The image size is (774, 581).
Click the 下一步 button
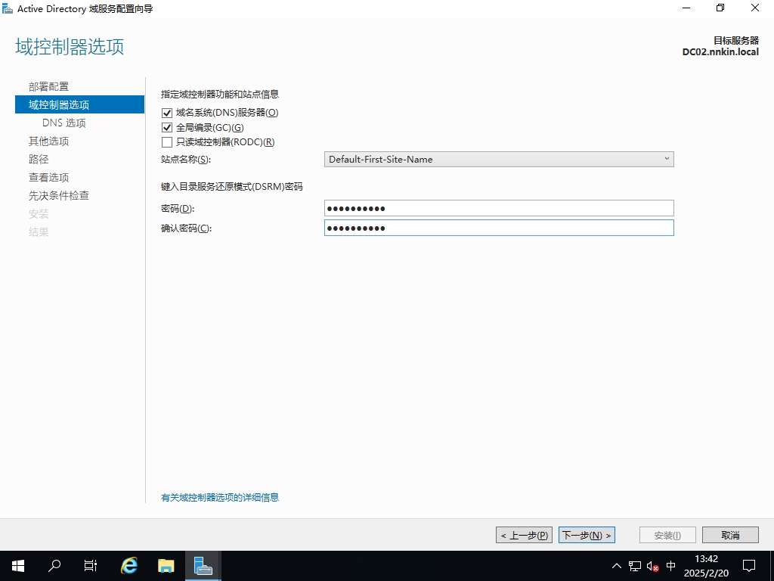coord(587,535)
